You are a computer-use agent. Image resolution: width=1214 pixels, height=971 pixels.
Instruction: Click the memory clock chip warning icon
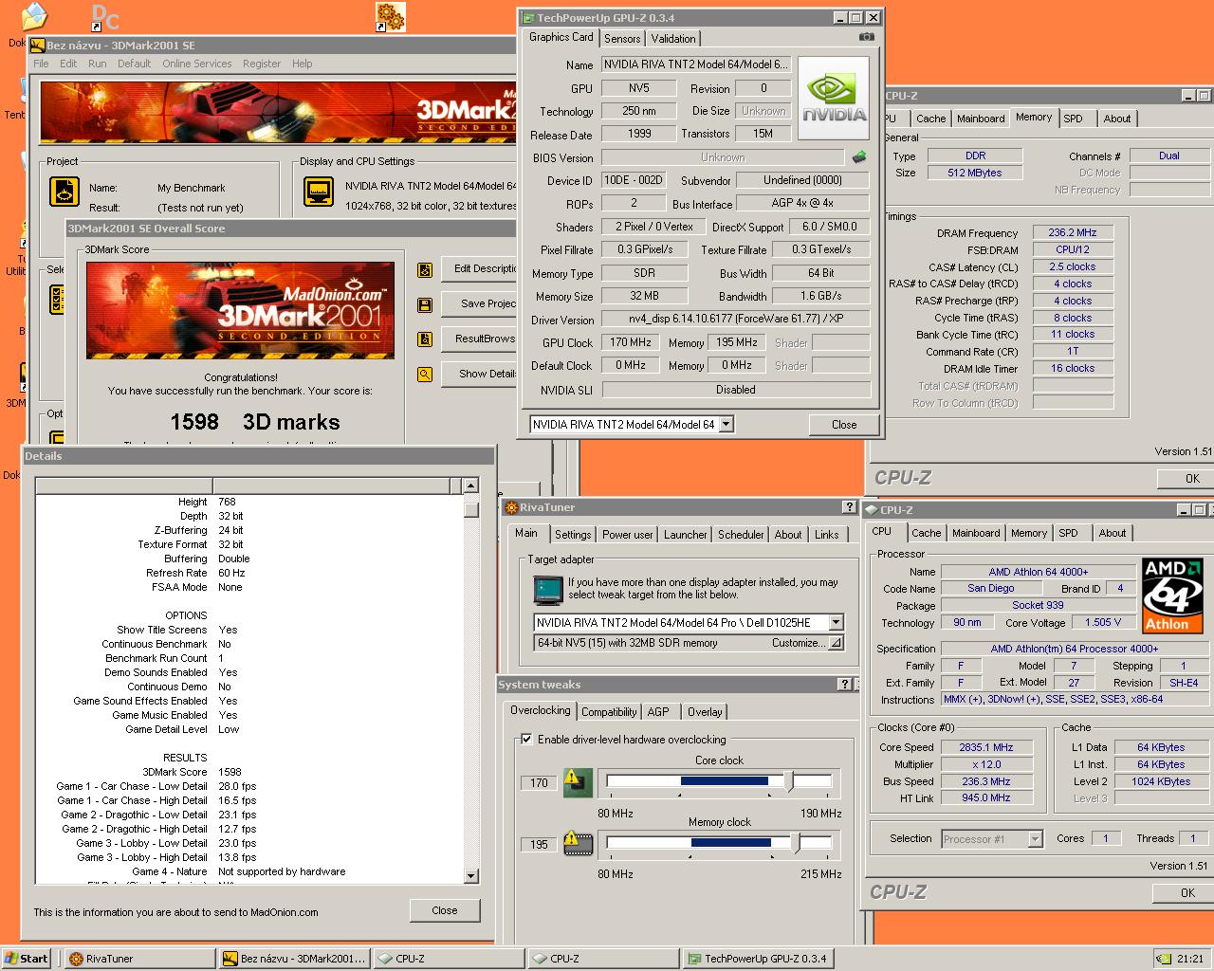point(578,843)
